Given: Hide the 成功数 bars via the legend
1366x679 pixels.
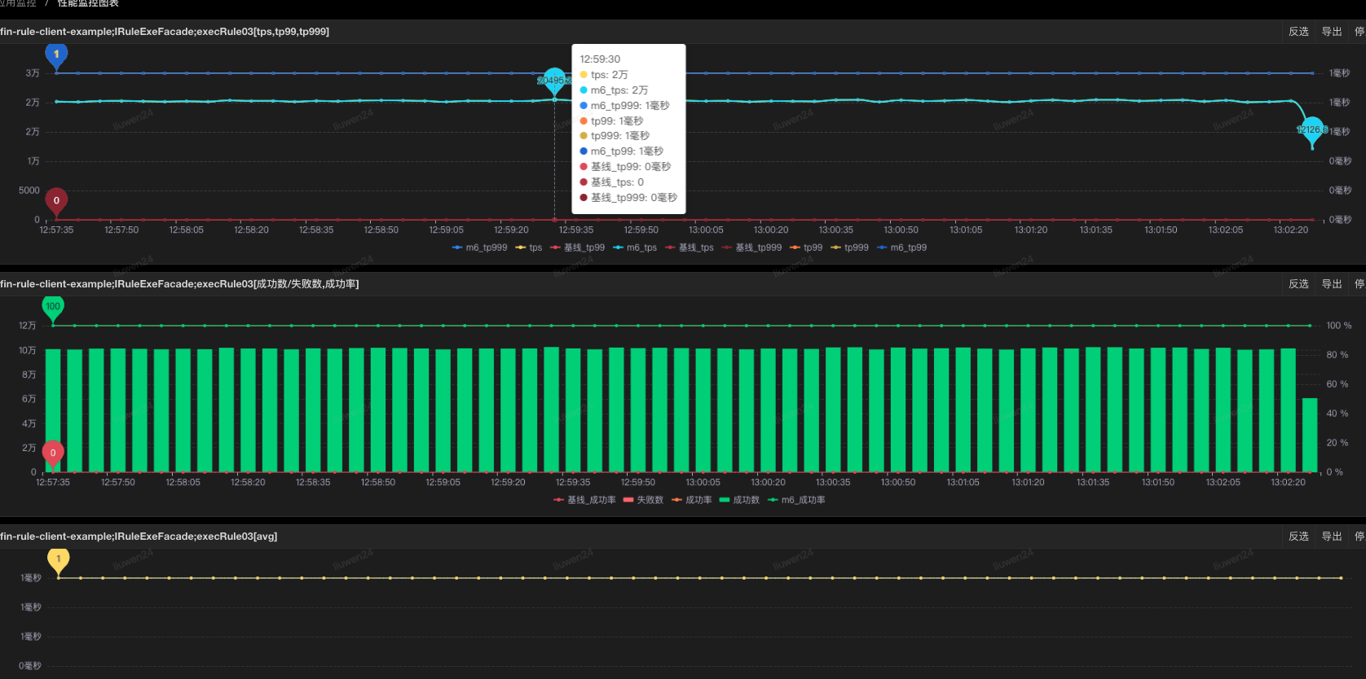Looking at the screenshot, I should click(x=739, y=500).
